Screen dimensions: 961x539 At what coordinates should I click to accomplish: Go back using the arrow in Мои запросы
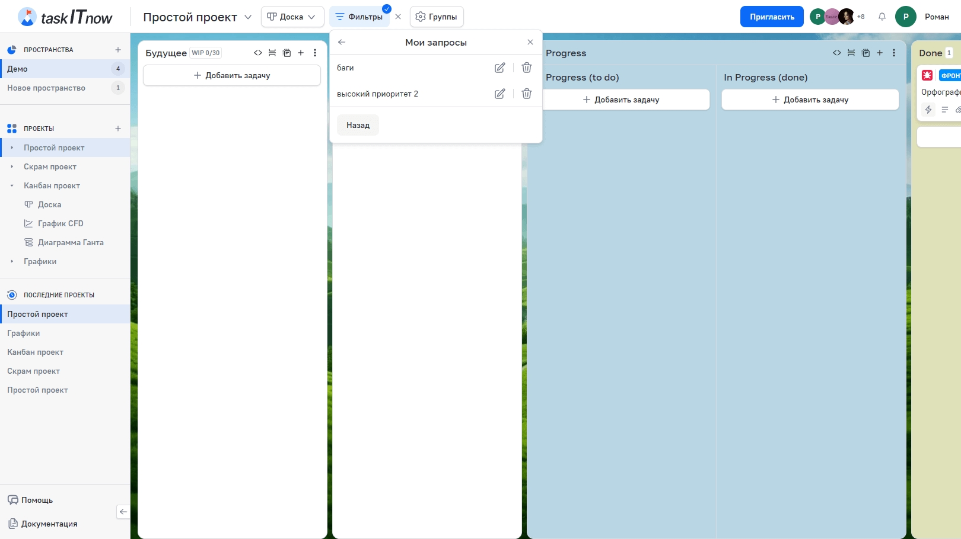(342, 42)
